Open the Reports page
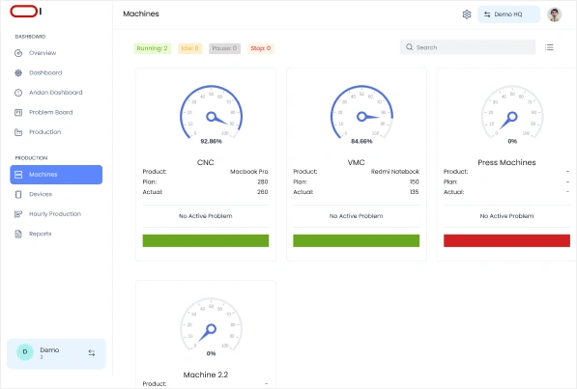Viewport: 577px width, 389px height. pyautogui.click(x=41, y=234)
